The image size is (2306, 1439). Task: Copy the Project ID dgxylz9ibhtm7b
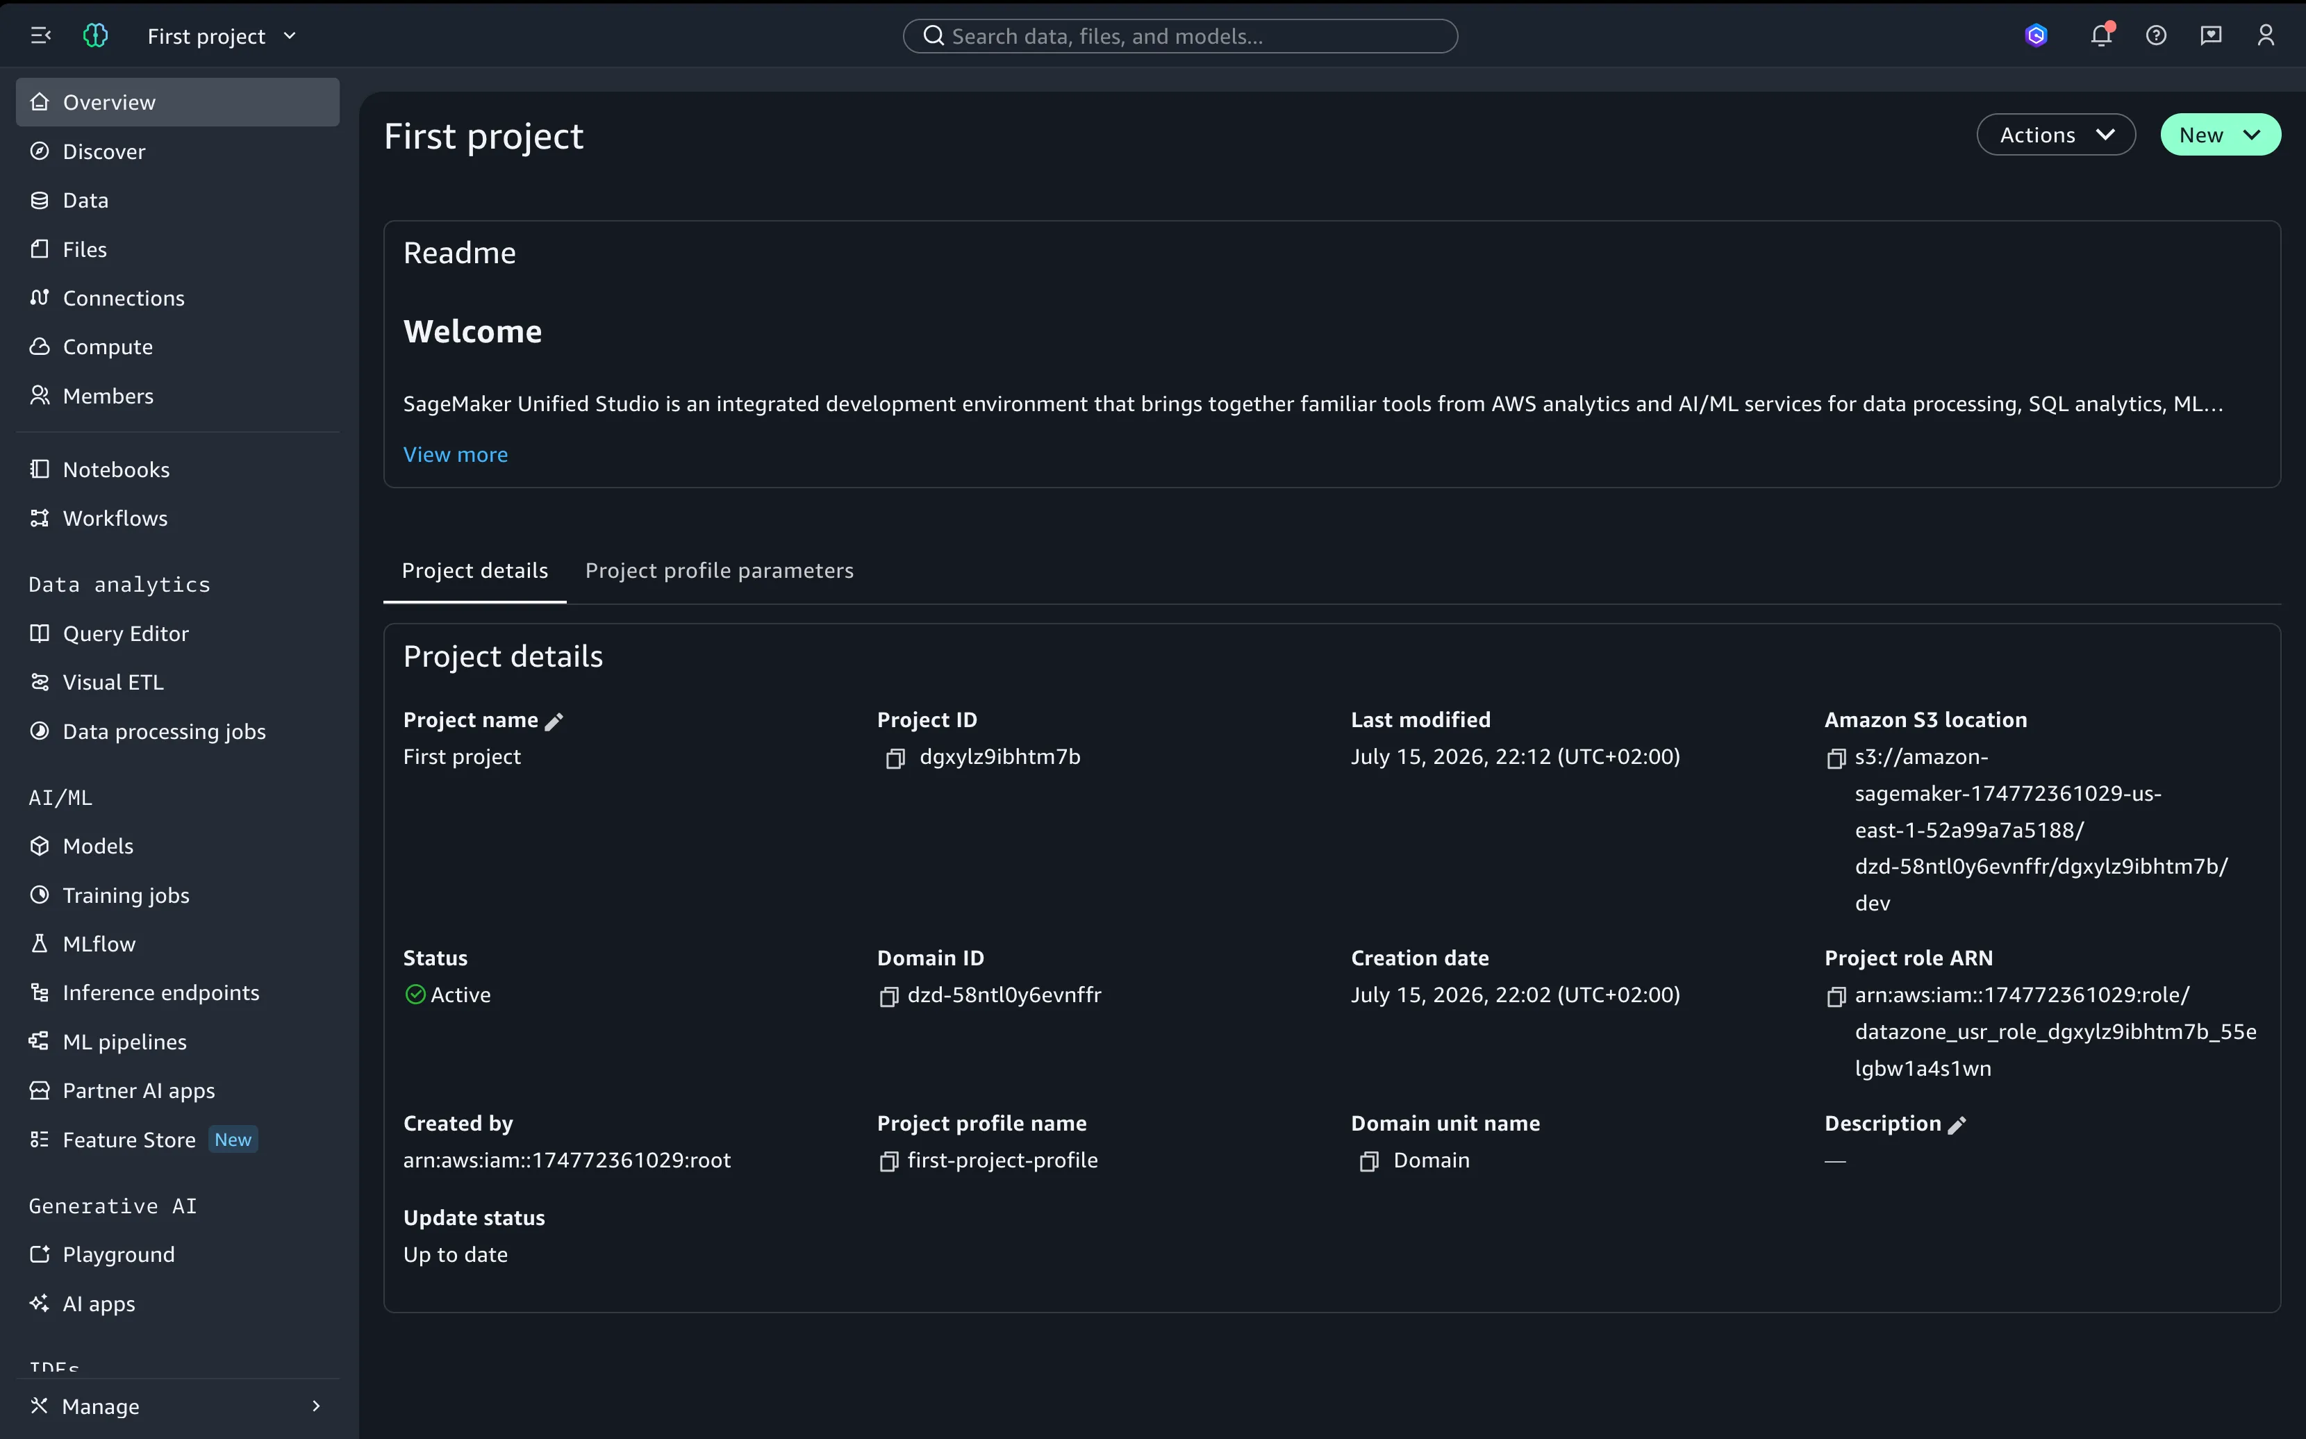895,758
